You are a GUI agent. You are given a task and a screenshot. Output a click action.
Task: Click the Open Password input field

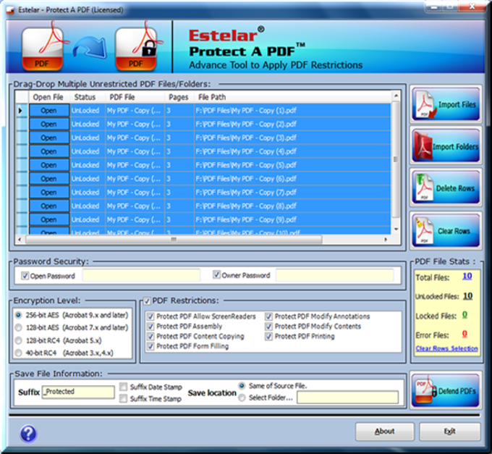[x=141, y=275]
